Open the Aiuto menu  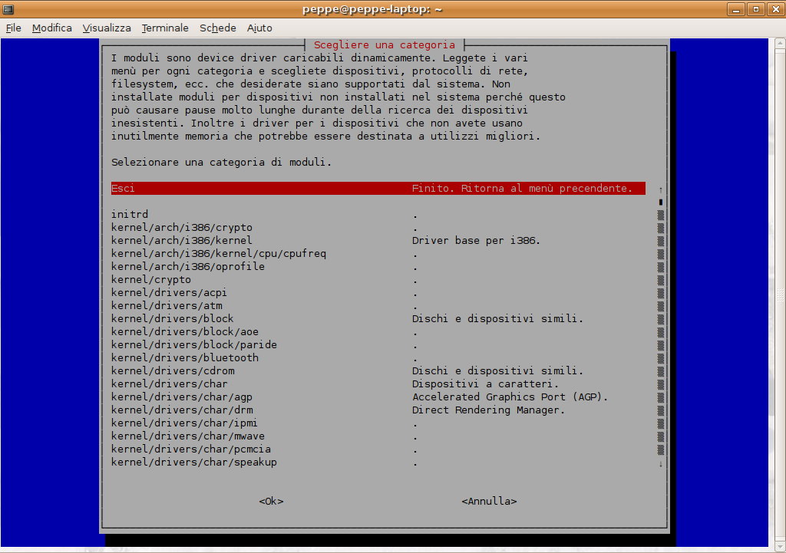(259, 28)
